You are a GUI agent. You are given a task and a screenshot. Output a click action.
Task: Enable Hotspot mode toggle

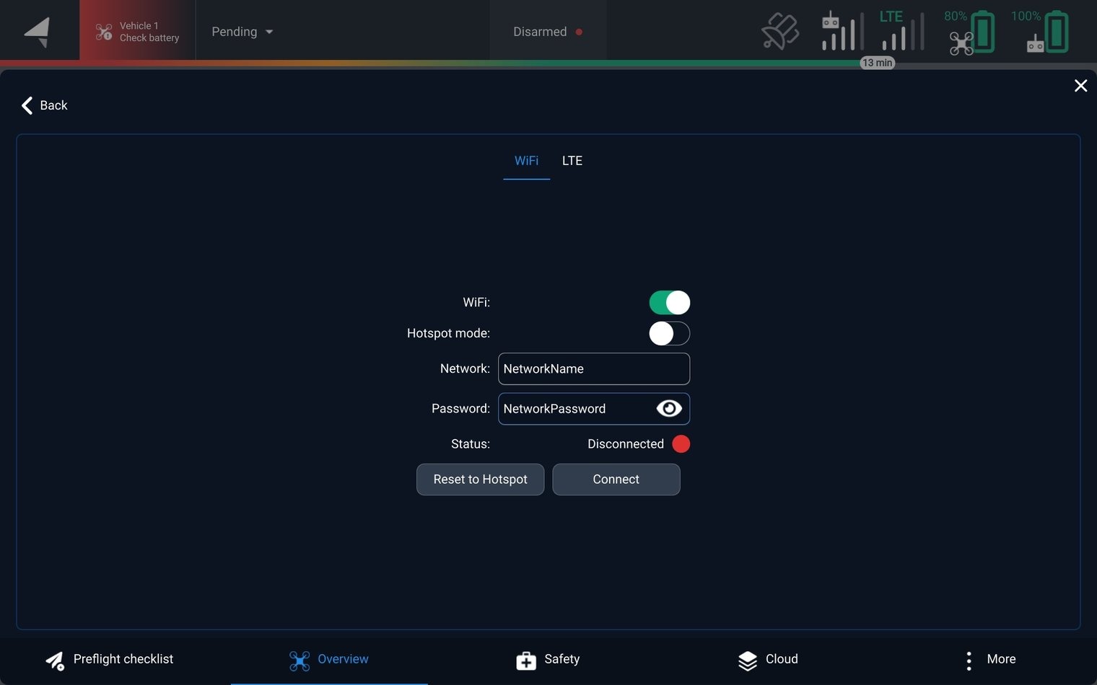pos(669,334)
